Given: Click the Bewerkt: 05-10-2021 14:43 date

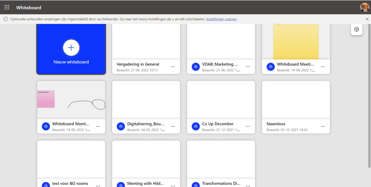Looking at the screenshot, I should pyautogui.click(x=287, y=130).
